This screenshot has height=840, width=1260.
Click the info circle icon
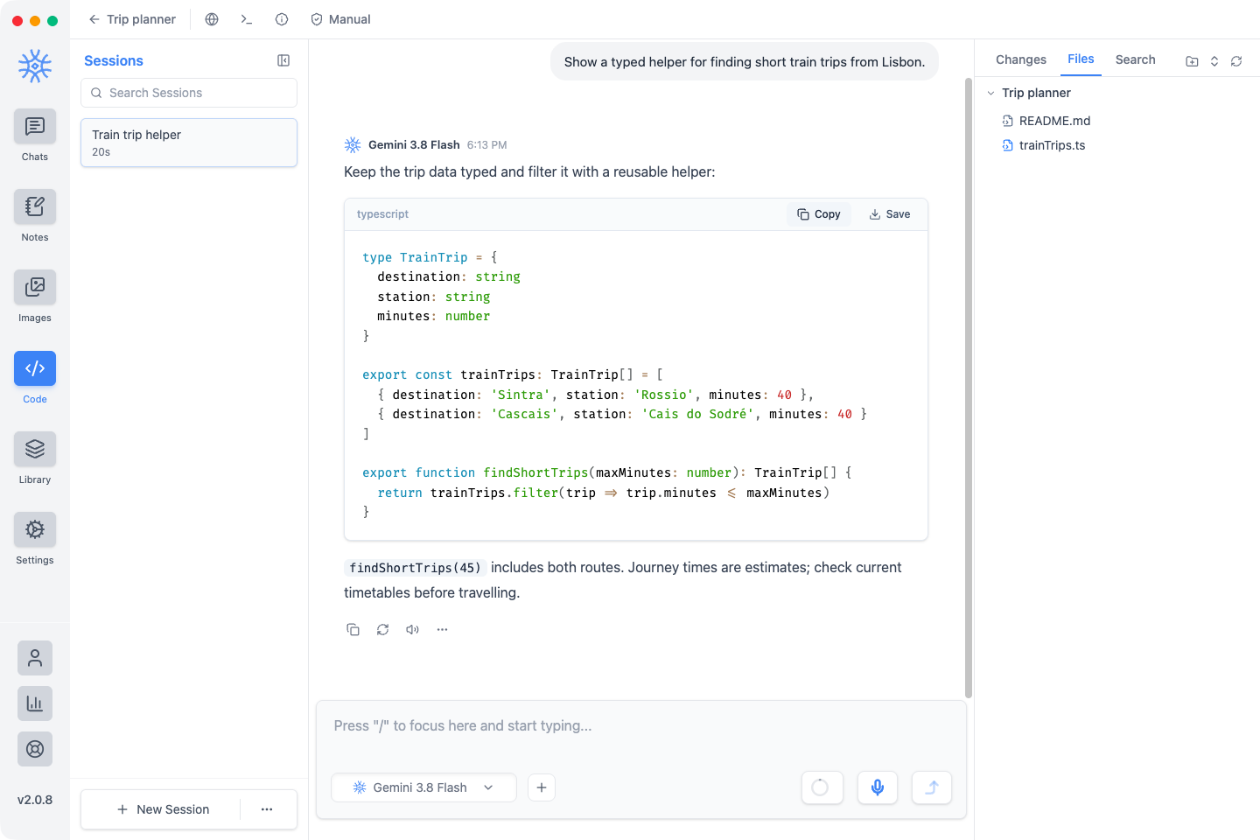[282, 19]
